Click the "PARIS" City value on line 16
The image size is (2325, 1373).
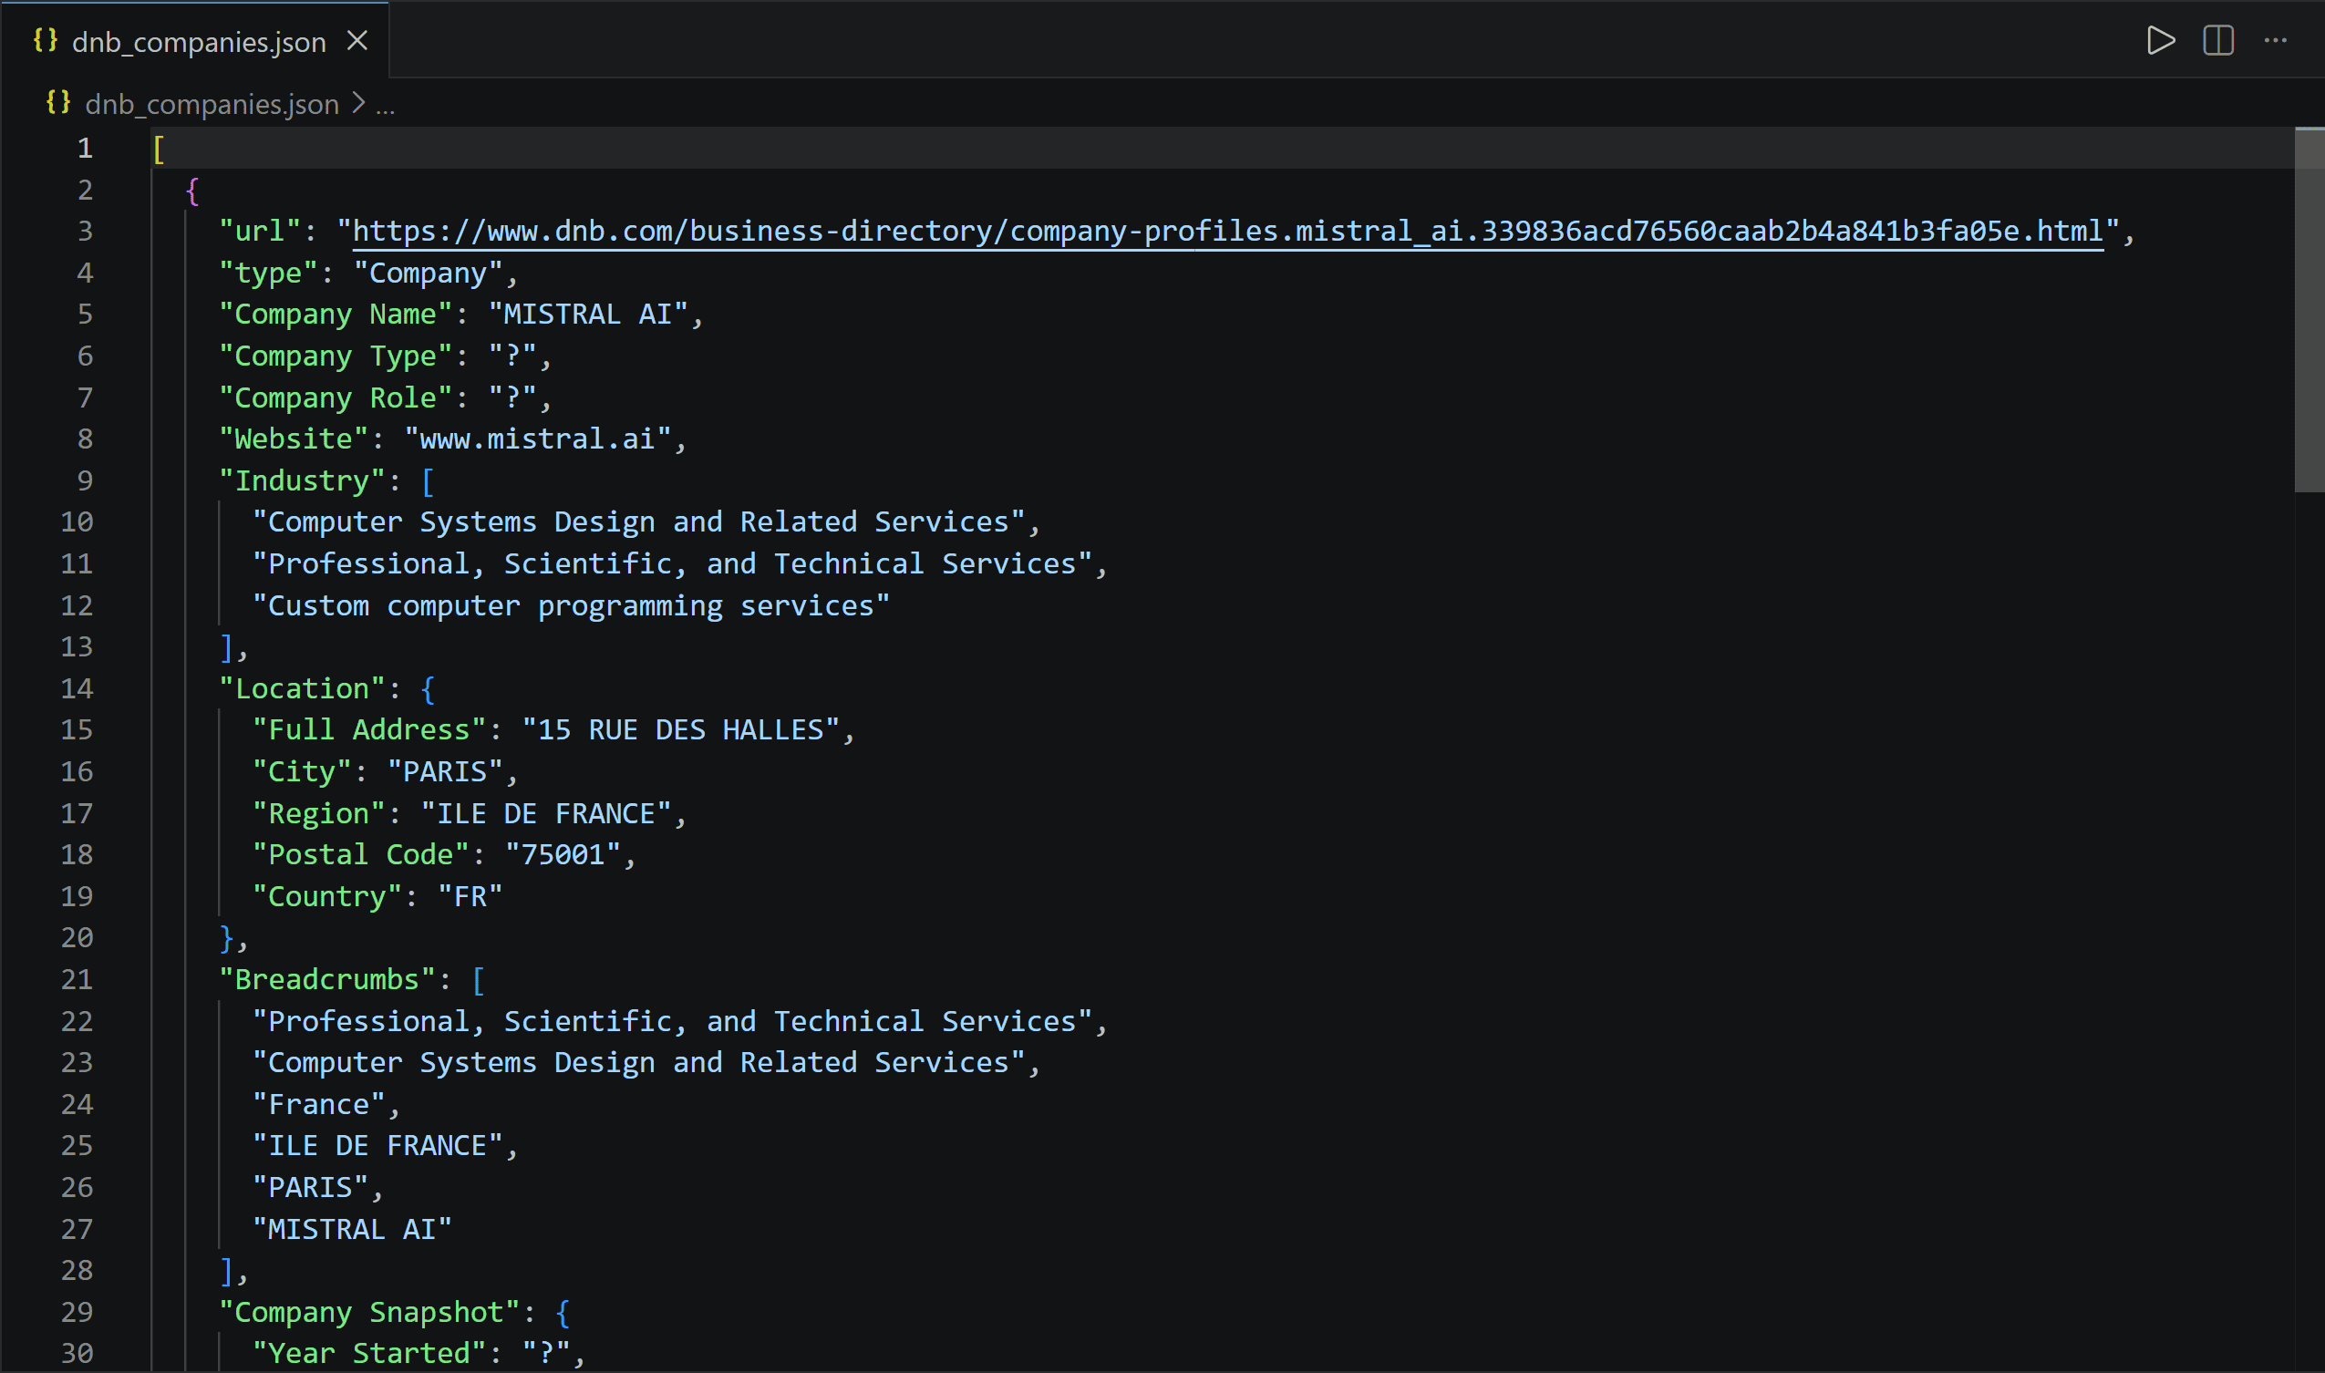[x=445, y=771]
